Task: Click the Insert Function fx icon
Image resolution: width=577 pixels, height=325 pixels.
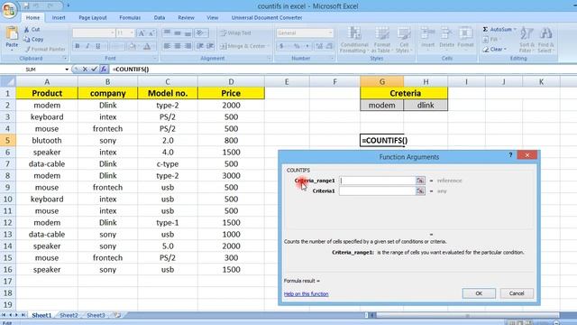Action: coord(104,69)
